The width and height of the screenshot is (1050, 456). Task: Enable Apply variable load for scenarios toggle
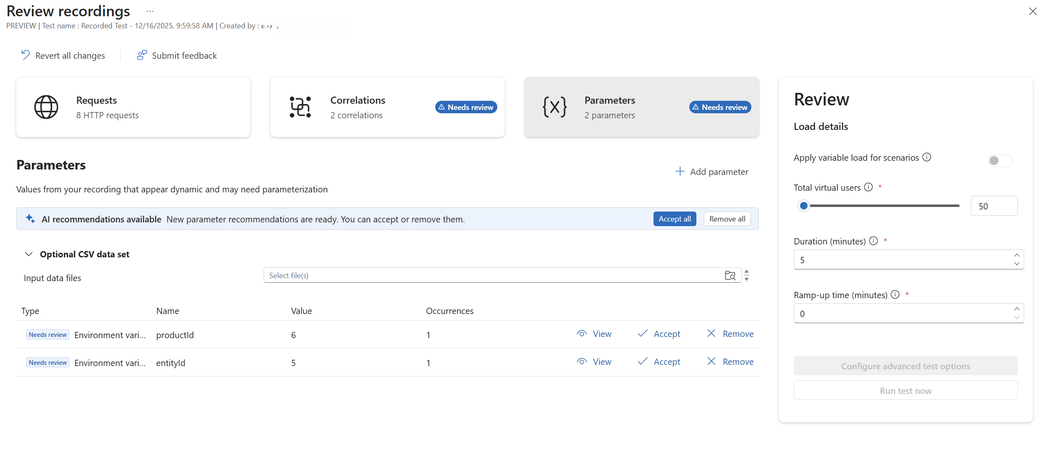(x=1000, y=160)
